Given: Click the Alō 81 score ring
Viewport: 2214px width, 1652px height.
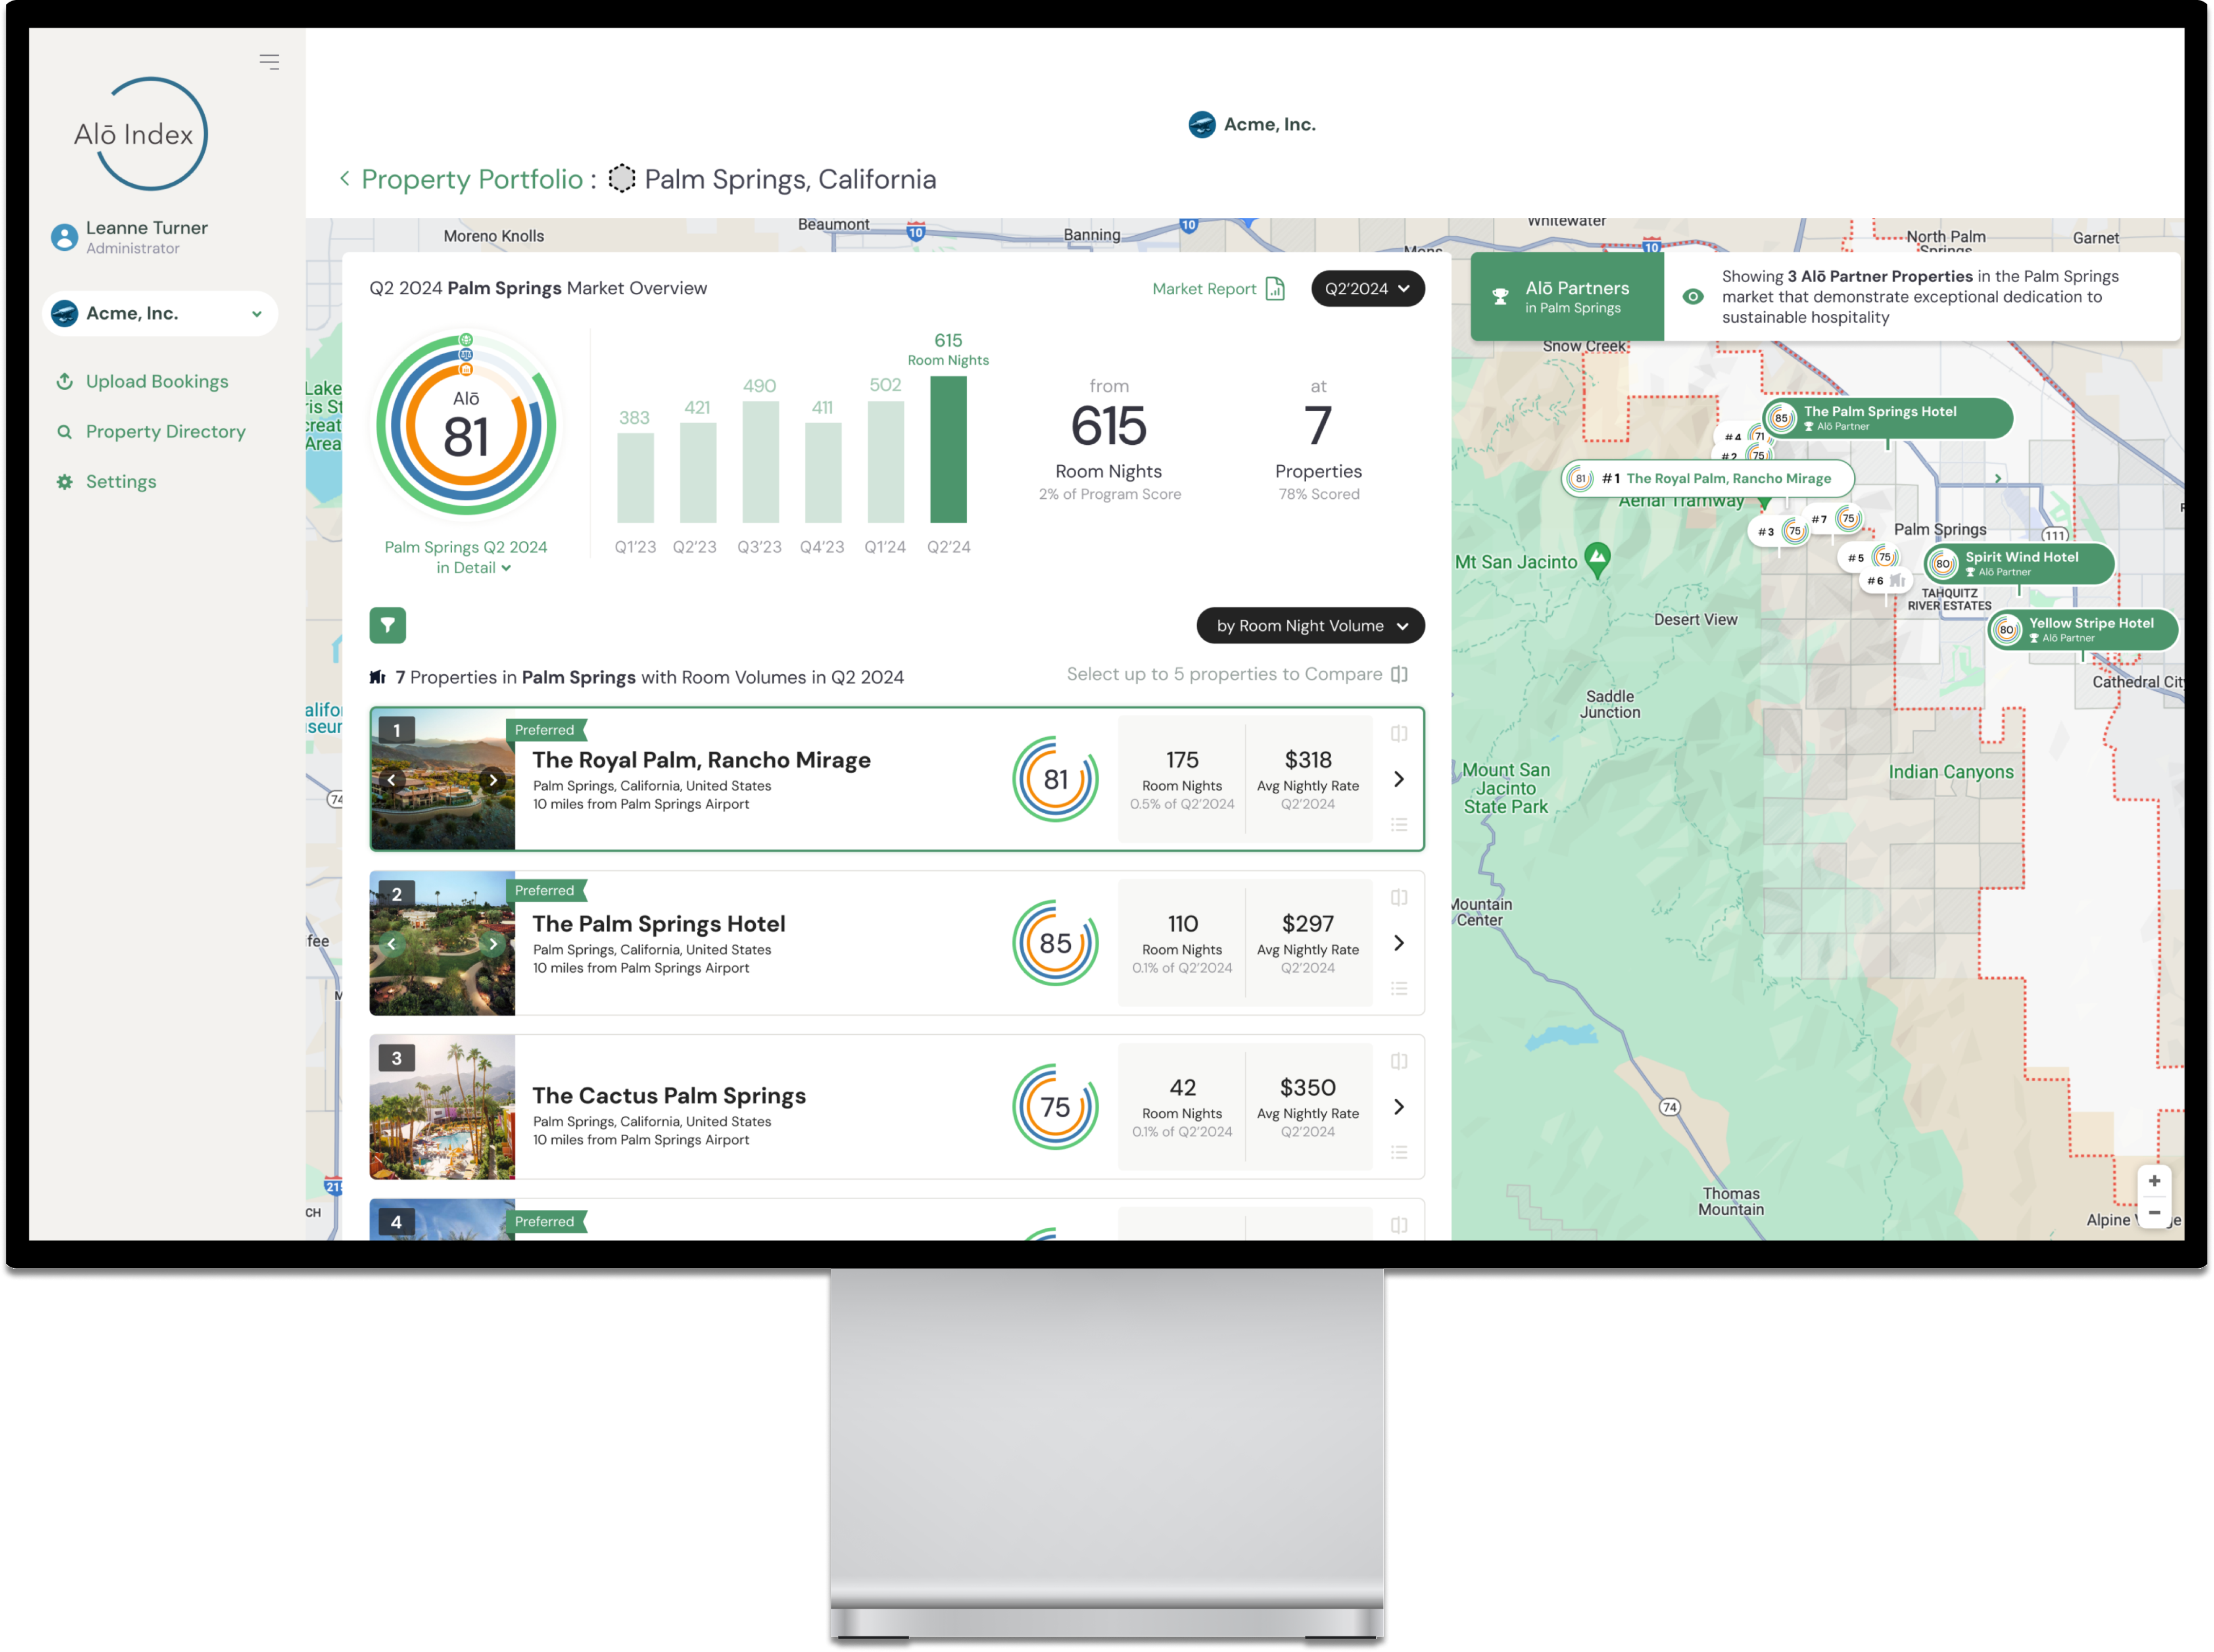Looking at the screenshot, I should tap(466, 425).
